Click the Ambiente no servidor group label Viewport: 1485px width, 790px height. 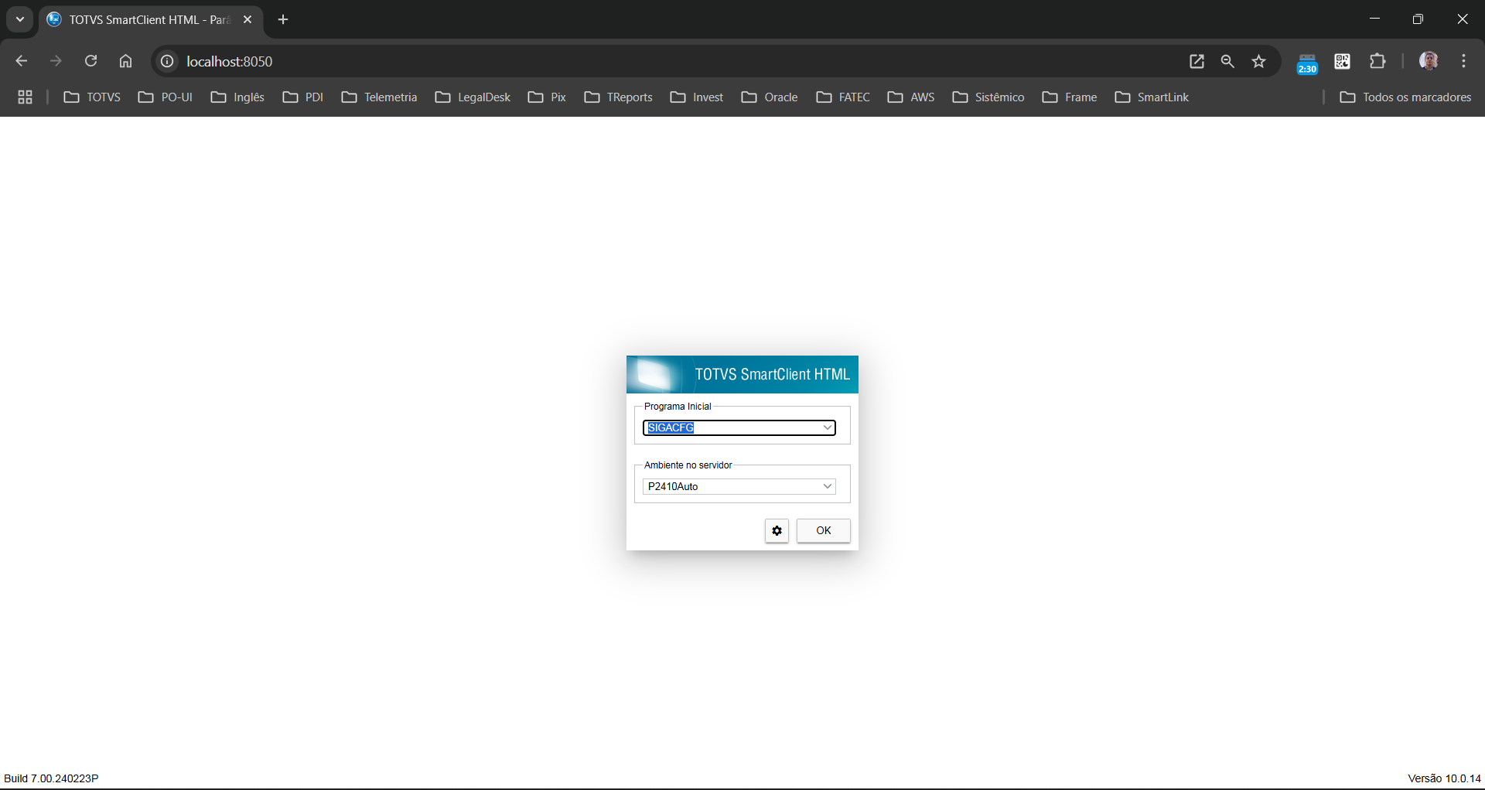pyautogui.click(x=688, y=465)
